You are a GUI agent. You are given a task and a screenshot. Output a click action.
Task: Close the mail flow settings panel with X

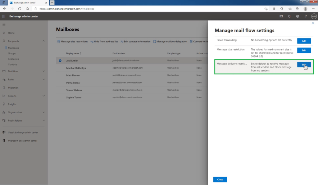313,23
